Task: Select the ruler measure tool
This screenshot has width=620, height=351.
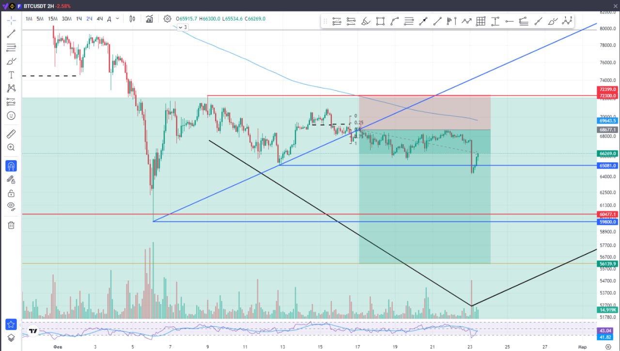Action: 11,134
